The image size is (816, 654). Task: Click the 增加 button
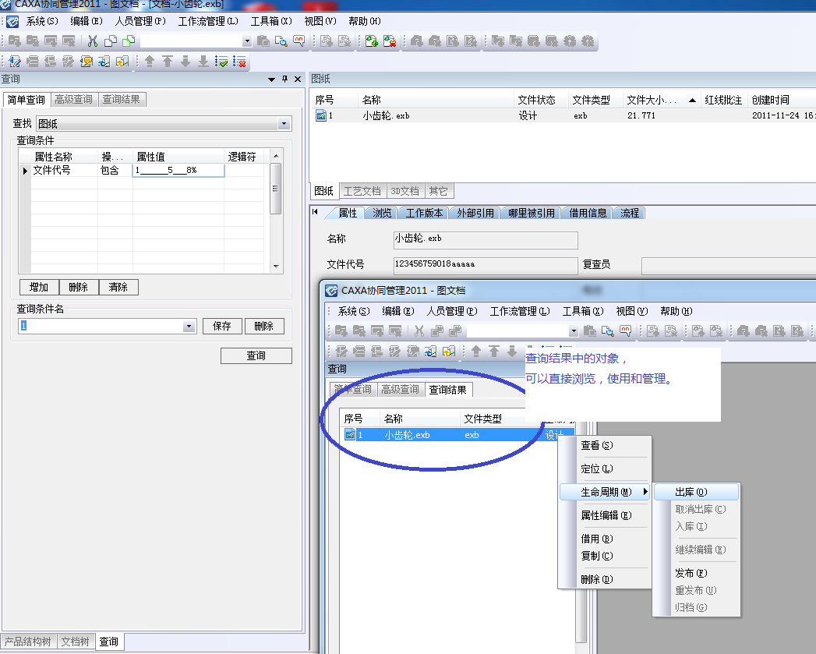pyautogui.click(x=39, y=287)
